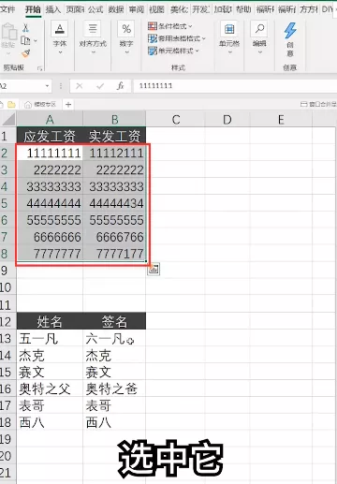337x484 pixels.
Task: Select cell containing 奥特之父
Action: click(x=50, y=389)
